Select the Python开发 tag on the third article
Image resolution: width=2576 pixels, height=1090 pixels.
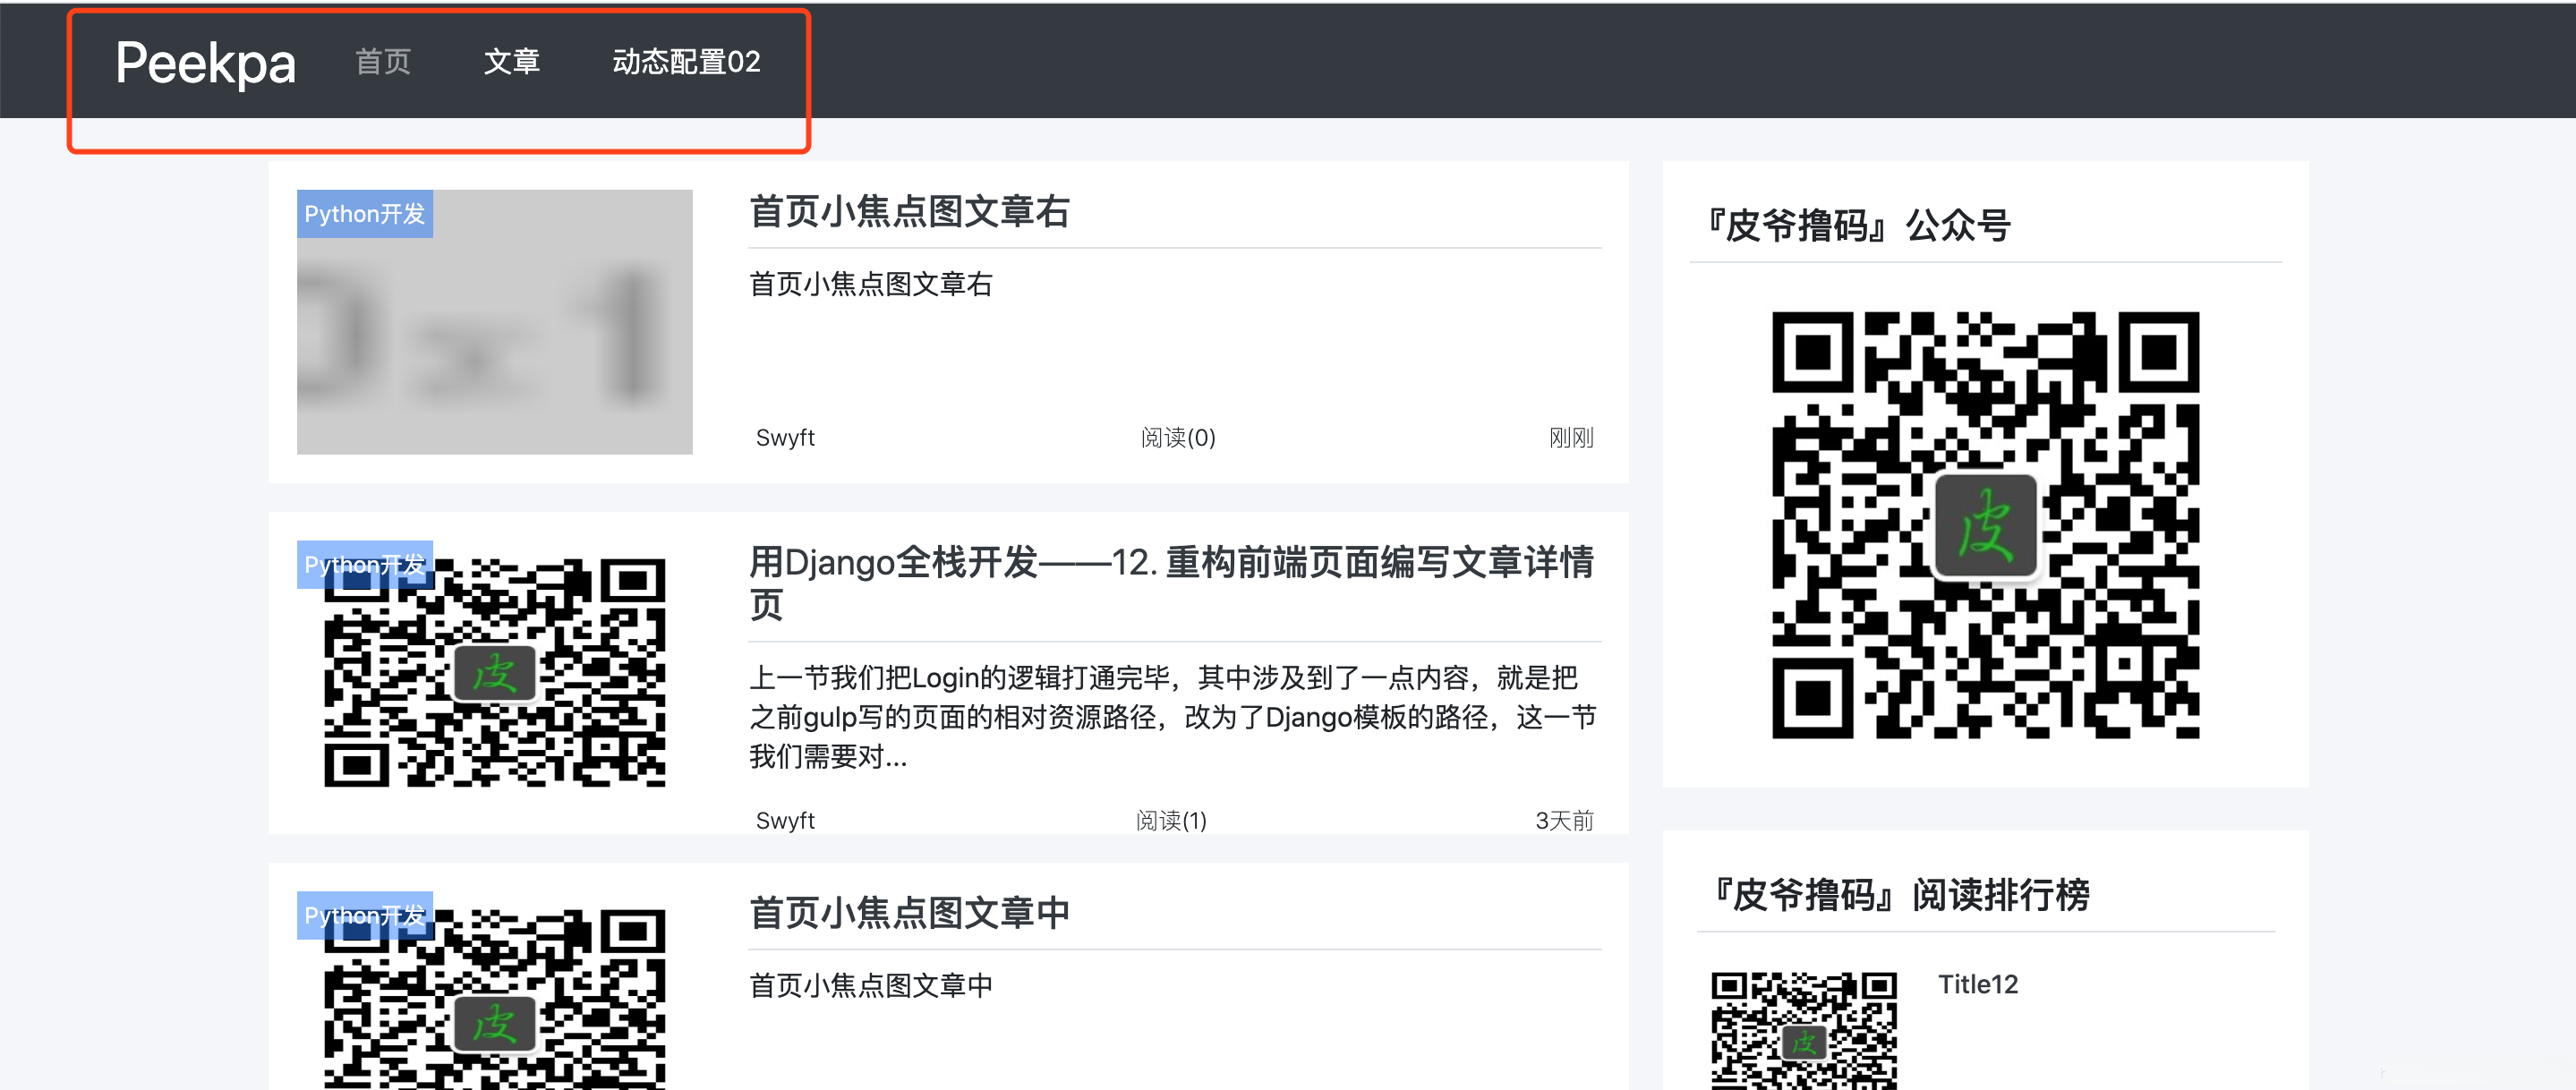pos(364,914)
